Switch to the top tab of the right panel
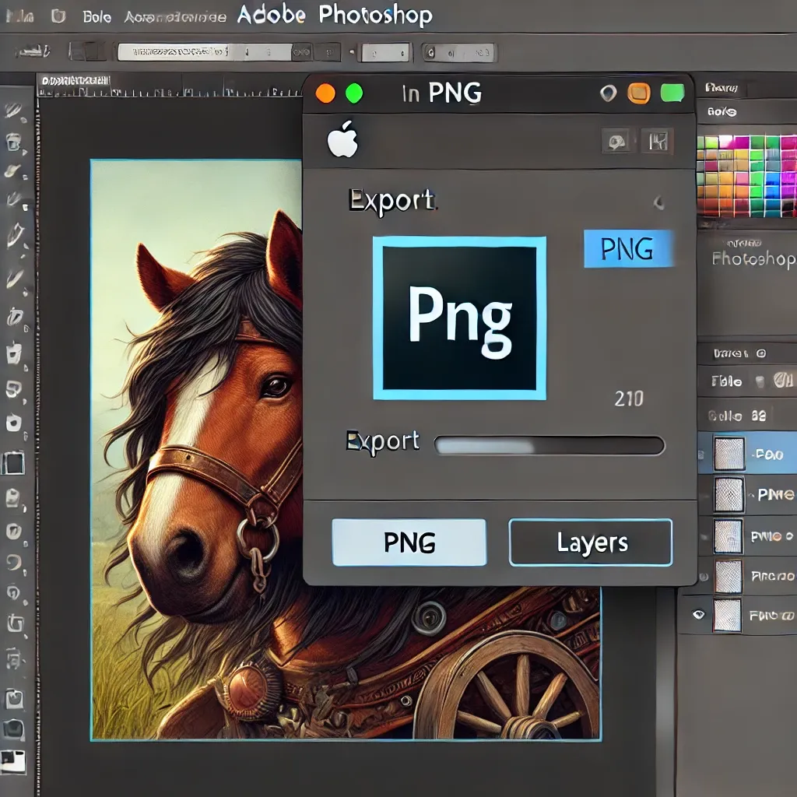Image resolution: width=797 pixels, height=797 pixels. (x=722, y=88)
